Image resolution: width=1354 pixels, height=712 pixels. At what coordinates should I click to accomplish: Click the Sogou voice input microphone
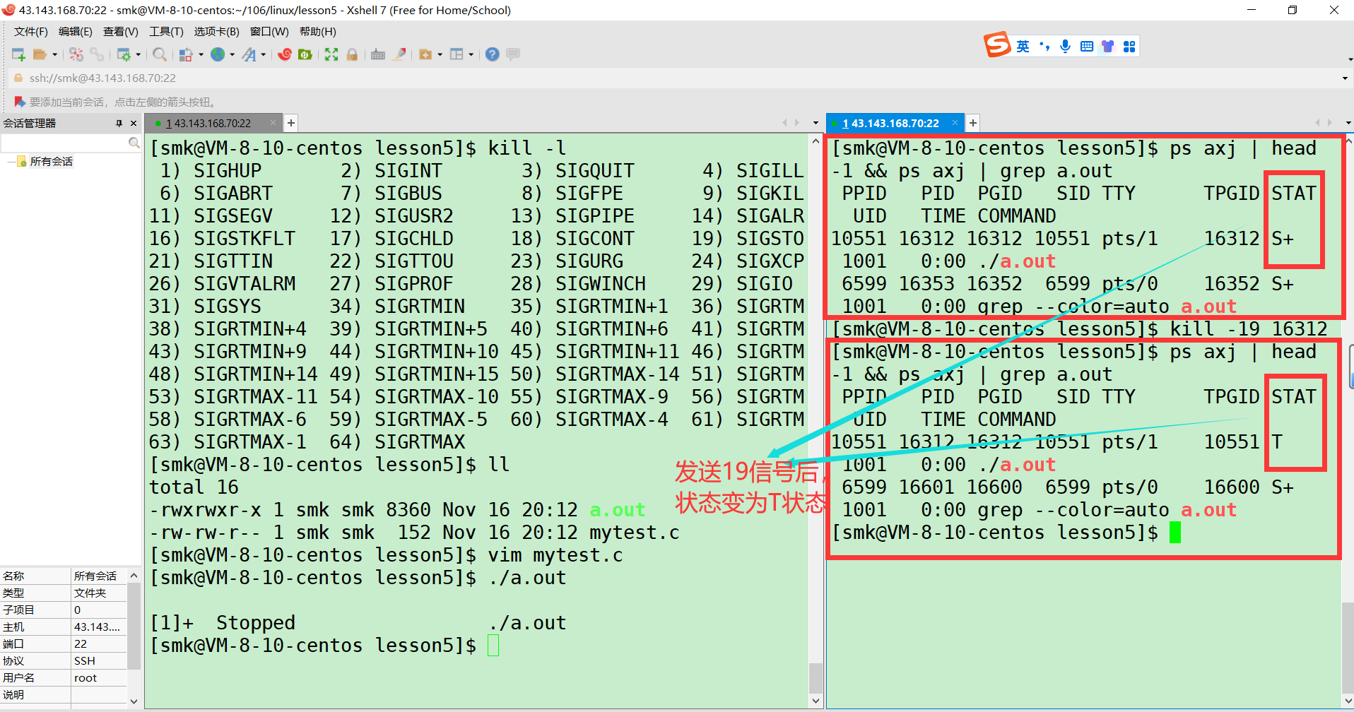[1066, 47]
